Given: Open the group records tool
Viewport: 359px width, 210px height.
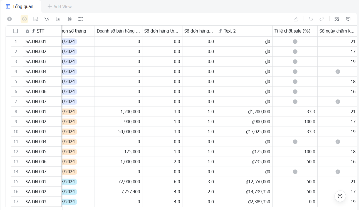Looking at the screenshot, I should click(58, 19).
